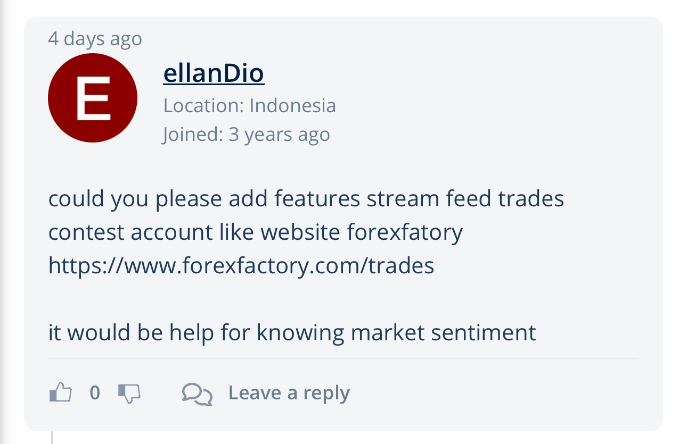The width and height of the screenshot is (687, 444).
Task: Click the horizontal divider above vote buttons
Action: pyautogui.click(x=343, y=359)
